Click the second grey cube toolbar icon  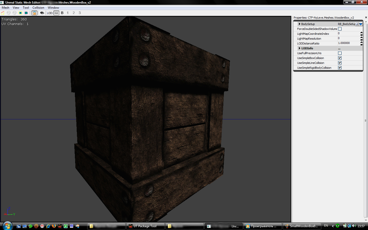[15, 13]
